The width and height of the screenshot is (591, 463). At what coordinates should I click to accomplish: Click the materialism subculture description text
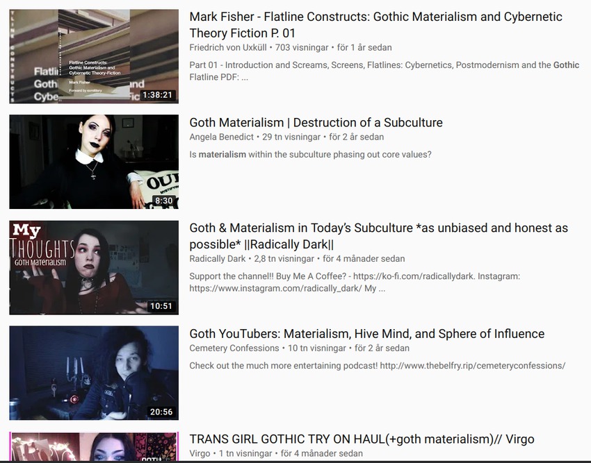pos(310,155)
